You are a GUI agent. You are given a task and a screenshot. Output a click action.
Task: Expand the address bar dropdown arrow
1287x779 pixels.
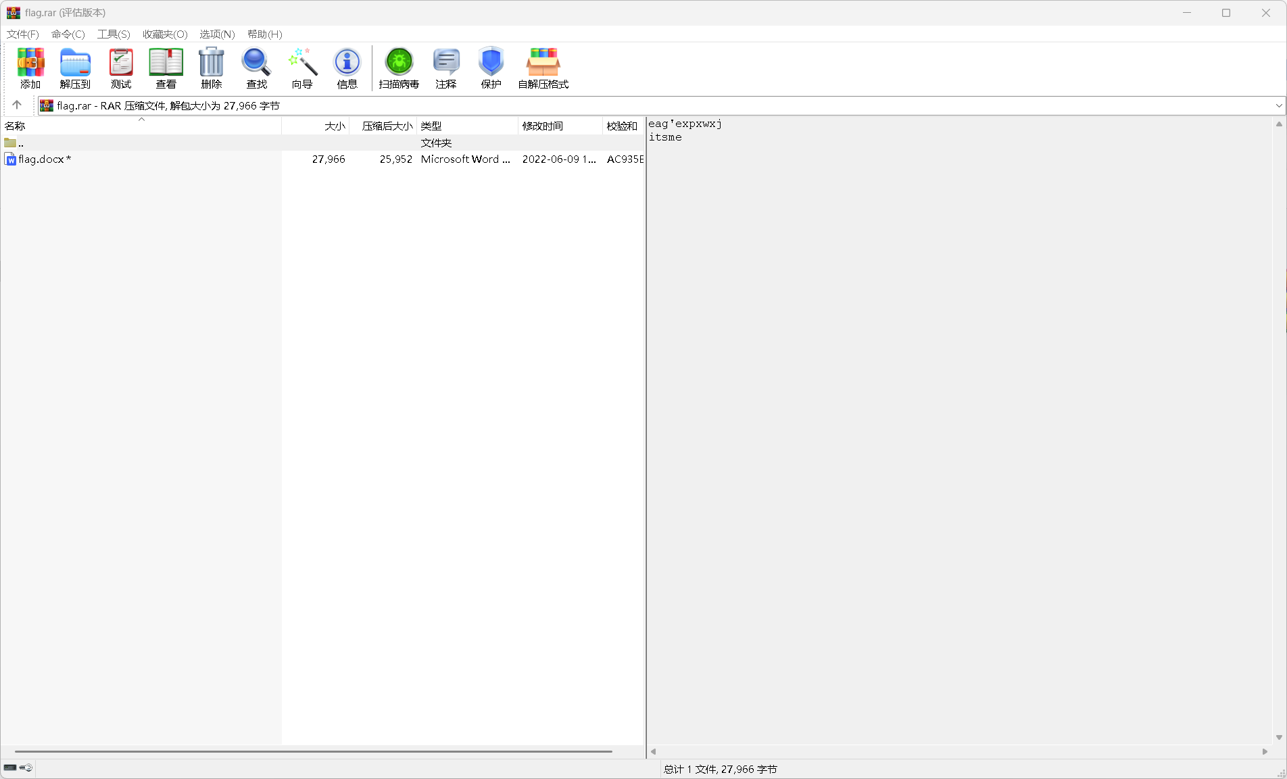[1279, 105]
